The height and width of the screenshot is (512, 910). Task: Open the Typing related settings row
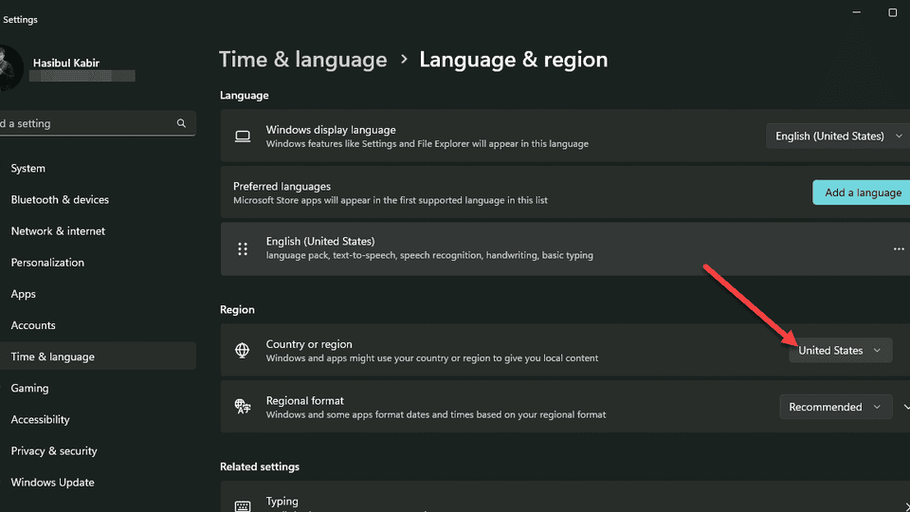click(x=565, y=496)
